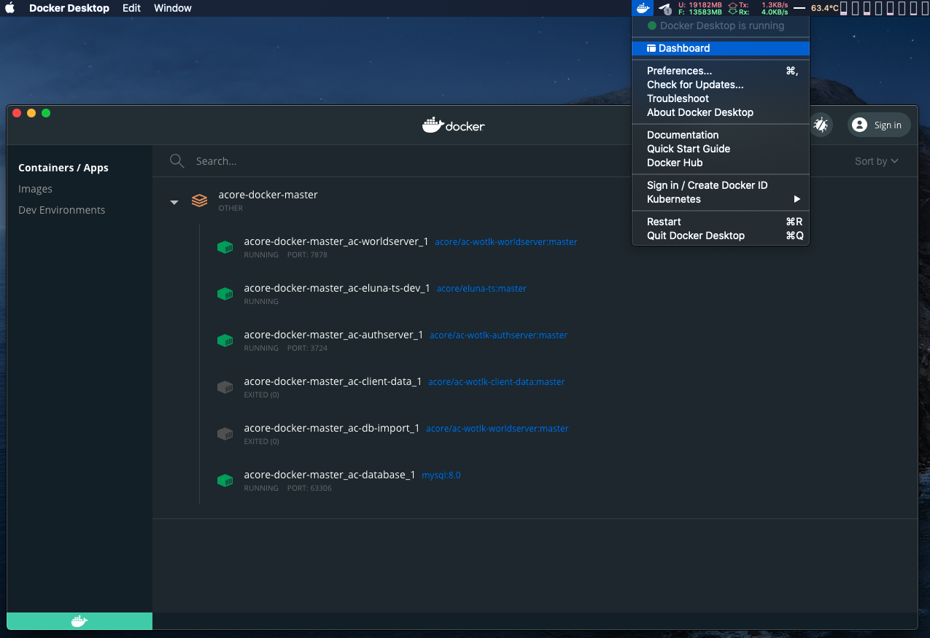Open Images in the sidebar
Image resolution: width=930 pixels, height=638 pixels.
point(35,189)
